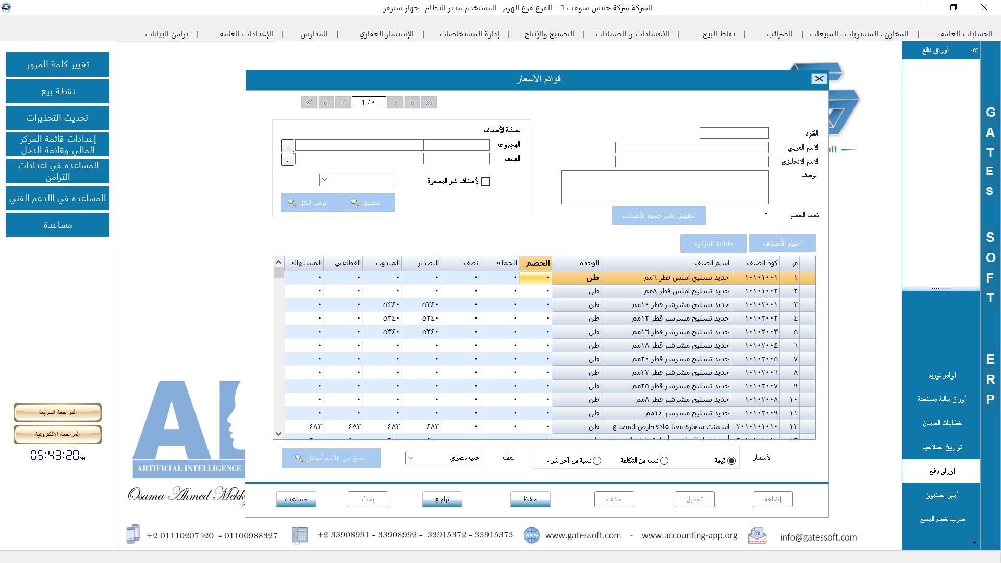Open نقاط البيع menu
Image resolution: width=1001 pixels, height=563 pixels.
(x=719, y=34)
